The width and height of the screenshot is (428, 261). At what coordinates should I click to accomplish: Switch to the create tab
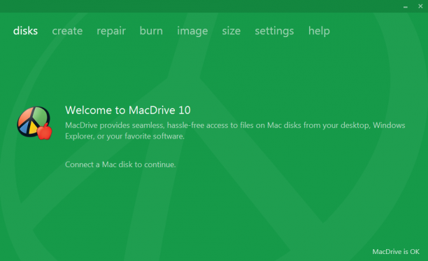(x=67, y=31)
